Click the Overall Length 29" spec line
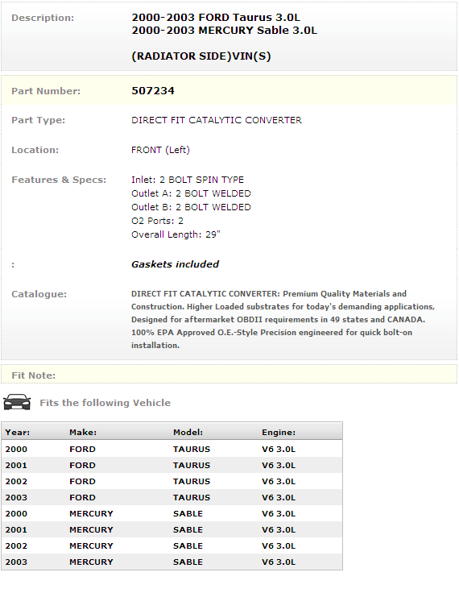This screenshot has width=459, height=593. tap(176, 234)
